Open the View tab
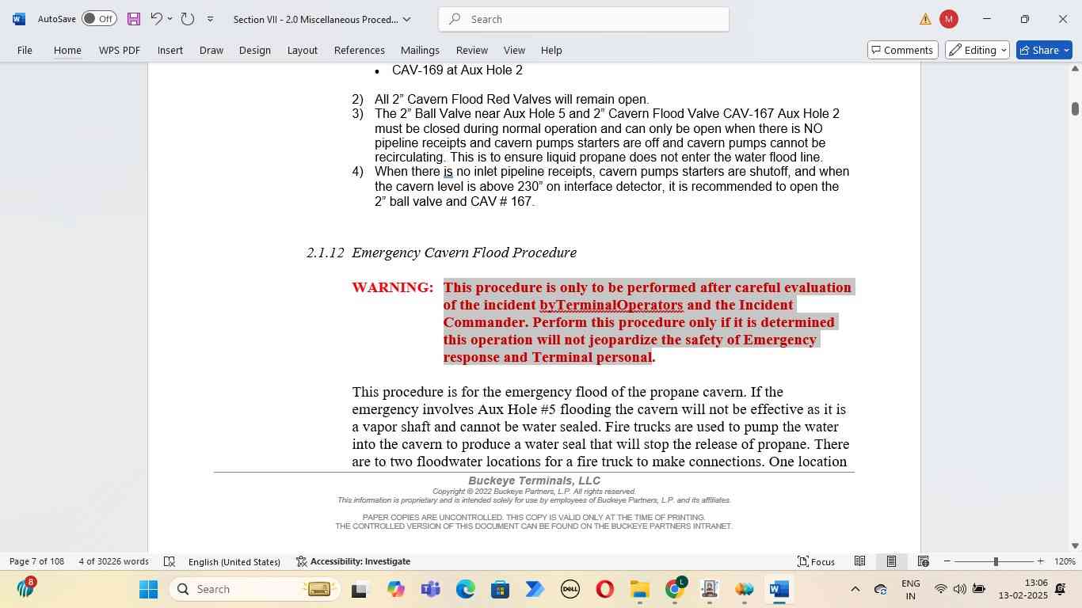The width and height of the screenshot is (1082, 608). tap(514, 50)
